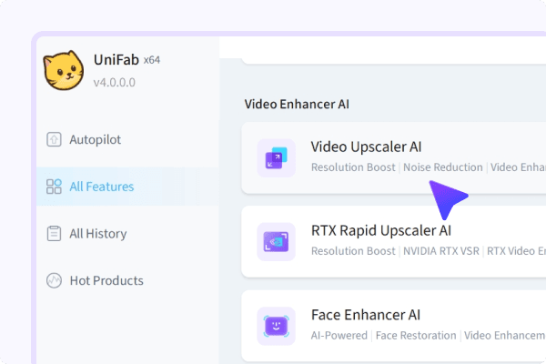Click the UniFab cat logo
The width and height of the screenshot is (546, 364).
64,70
